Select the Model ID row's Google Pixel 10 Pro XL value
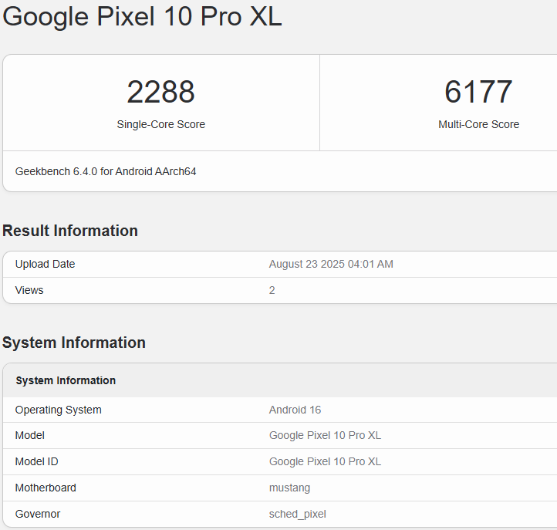This screenshot has width=557, height=530. pos(325,462)
